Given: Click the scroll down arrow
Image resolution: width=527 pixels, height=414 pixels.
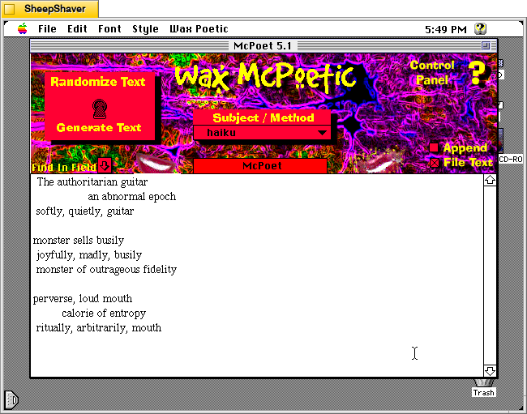Looking at the screenshot, I should (490, 371).
